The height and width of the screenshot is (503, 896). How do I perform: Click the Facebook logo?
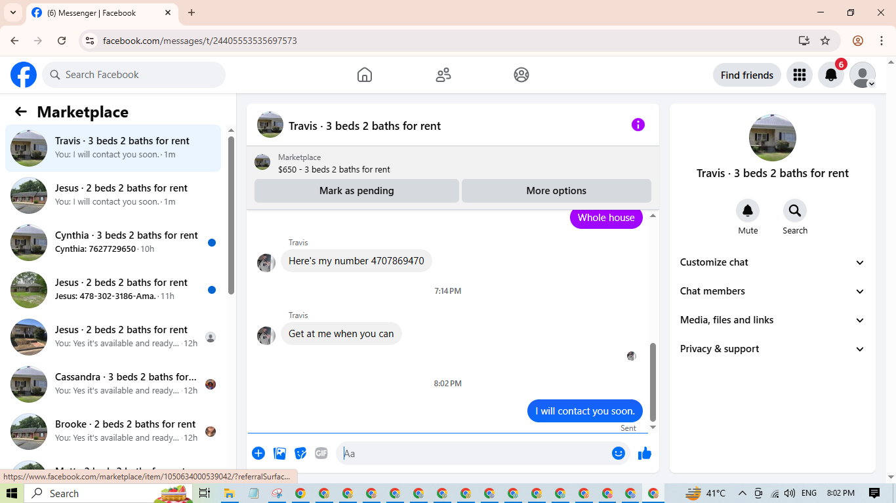click(24, 75)
